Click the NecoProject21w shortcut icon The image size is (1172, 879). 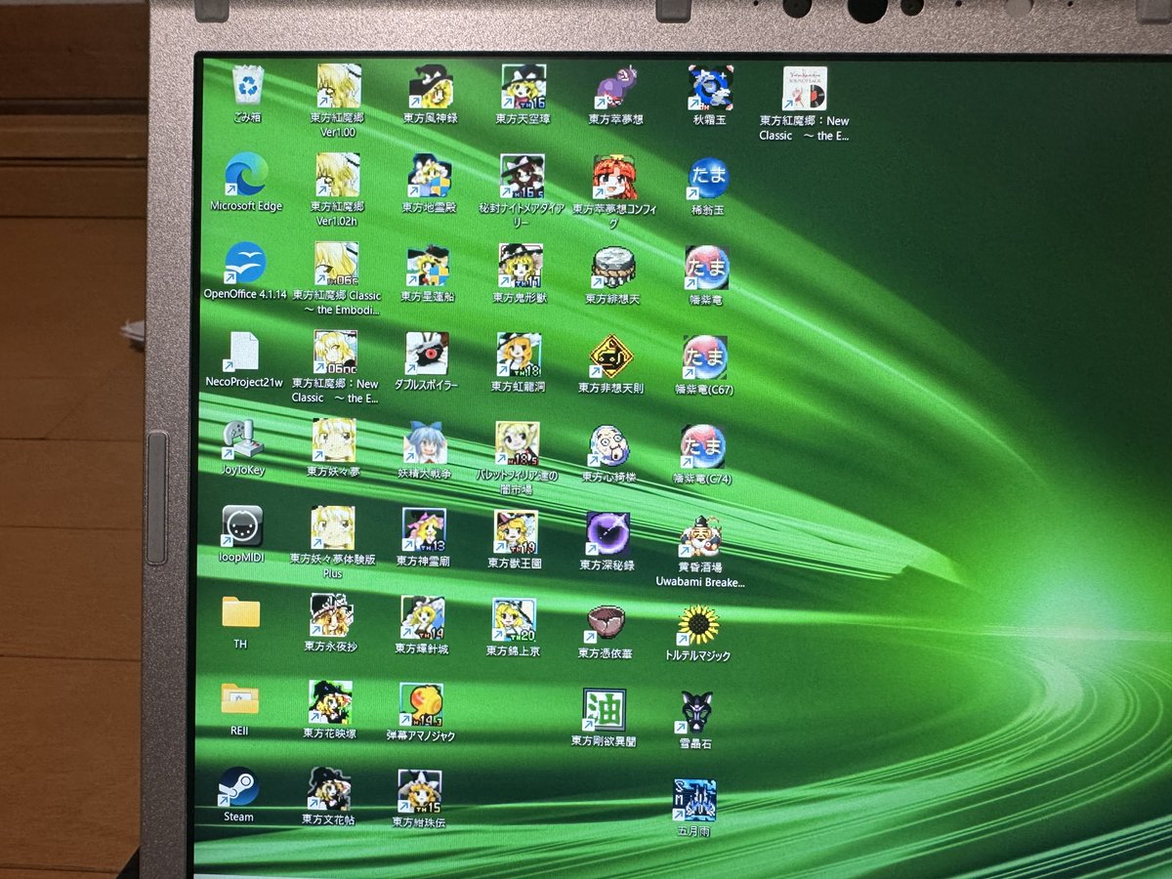243,352
